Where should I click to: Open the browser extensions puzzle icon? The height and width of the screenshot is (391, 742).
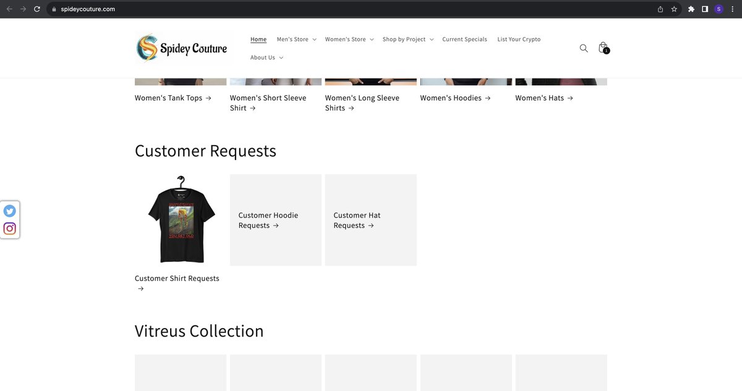coord(691,9)
